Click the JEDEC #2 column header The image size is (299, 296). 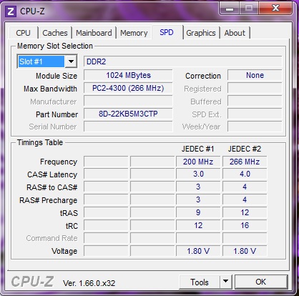245,149
